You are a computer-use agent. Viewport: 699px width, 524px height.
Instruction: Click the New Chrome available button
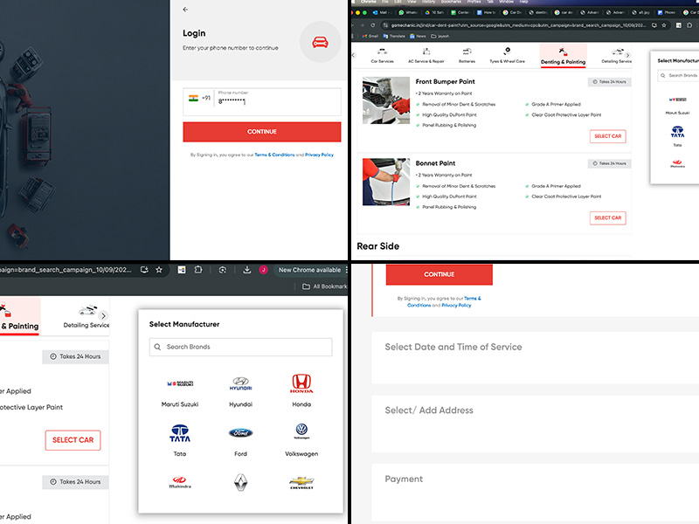coord(309,270)
